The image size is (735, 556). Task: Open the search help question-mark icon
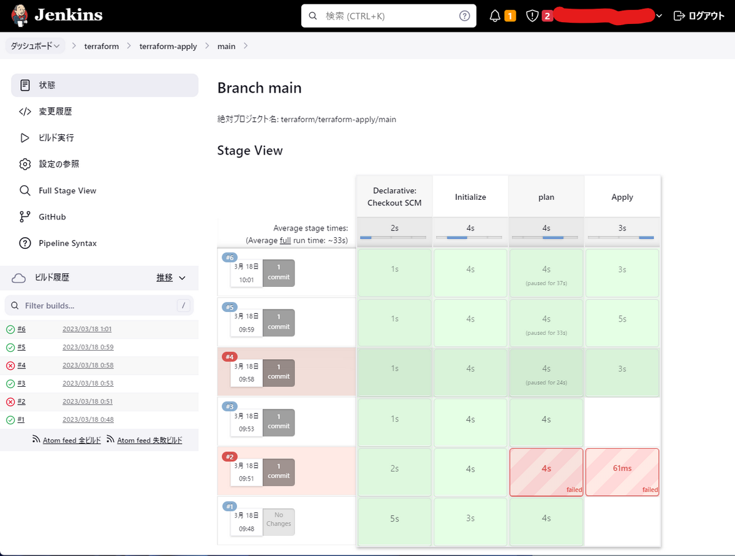(465, 16)
